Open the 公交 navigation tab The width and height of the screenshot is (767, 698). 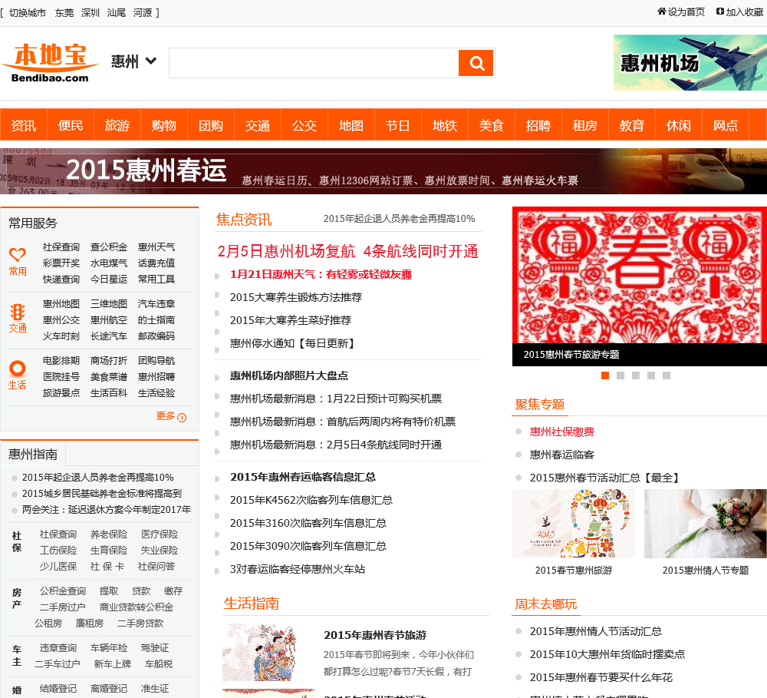coord(304,125)
